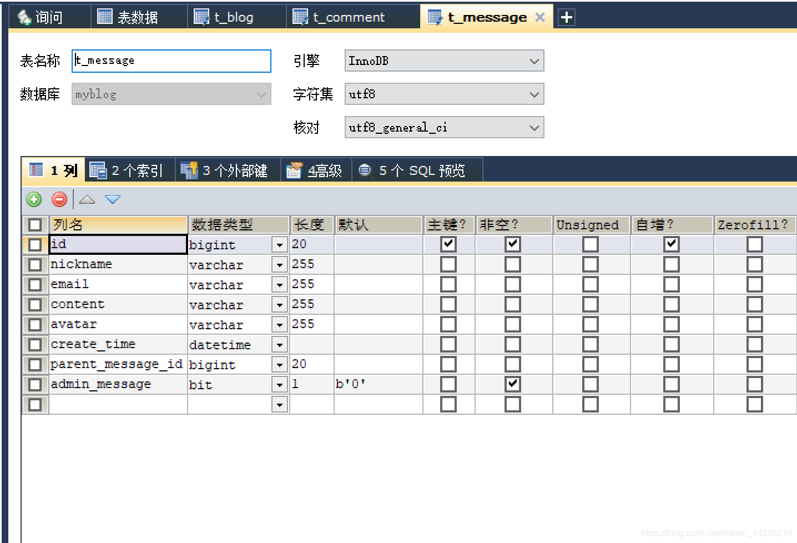
Task: Check primary key for email column
Action: click(x=448, y=284)
